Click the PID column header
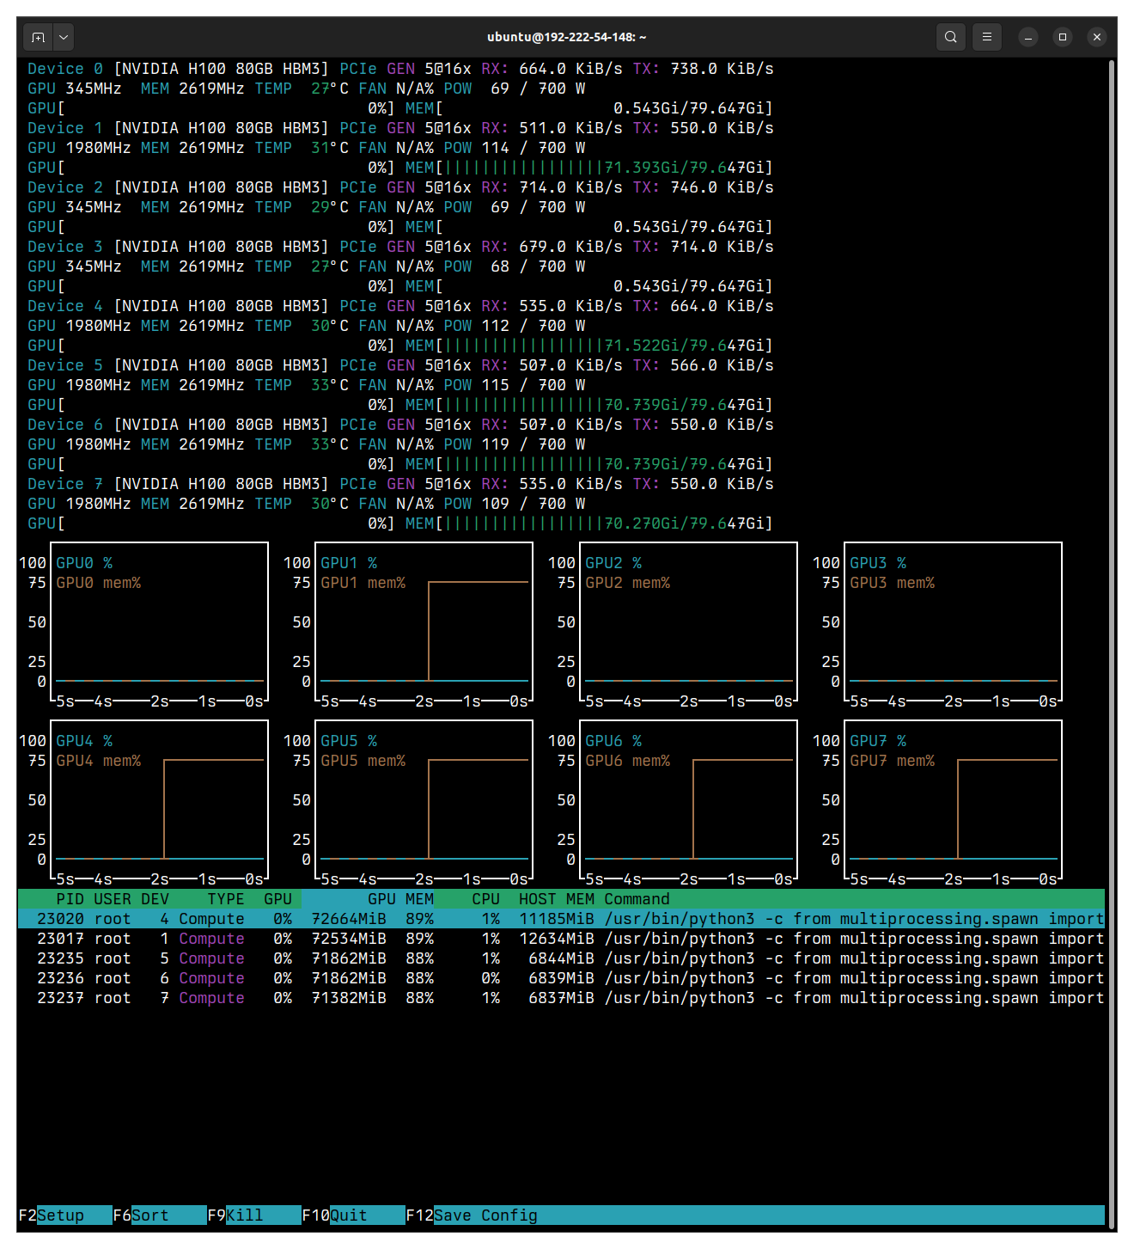The height and width of the screenshot is (1249, 1134). point(70,898)
